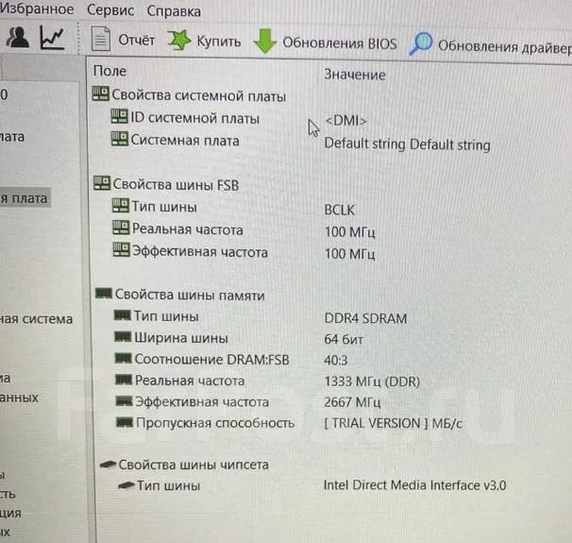
Task: Click the Поле column header
Action: point(109,71)
